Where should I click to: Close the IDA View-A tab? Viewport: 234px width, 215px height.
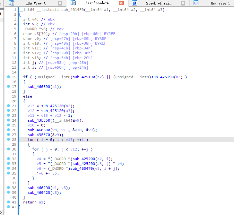coord(60,3)
